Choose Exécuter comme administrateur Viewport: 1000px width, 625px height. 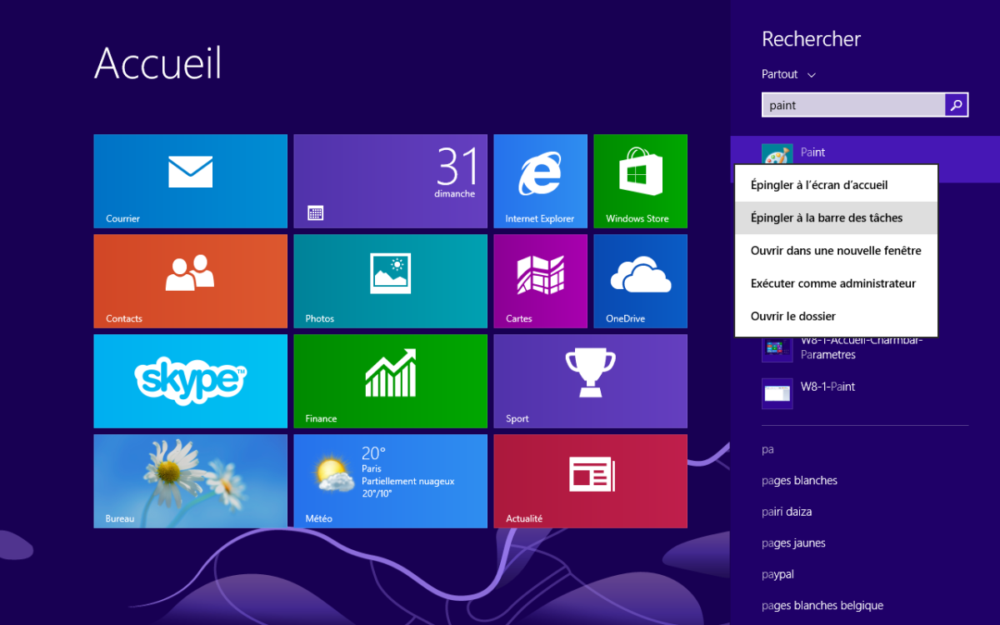[836, 283]
